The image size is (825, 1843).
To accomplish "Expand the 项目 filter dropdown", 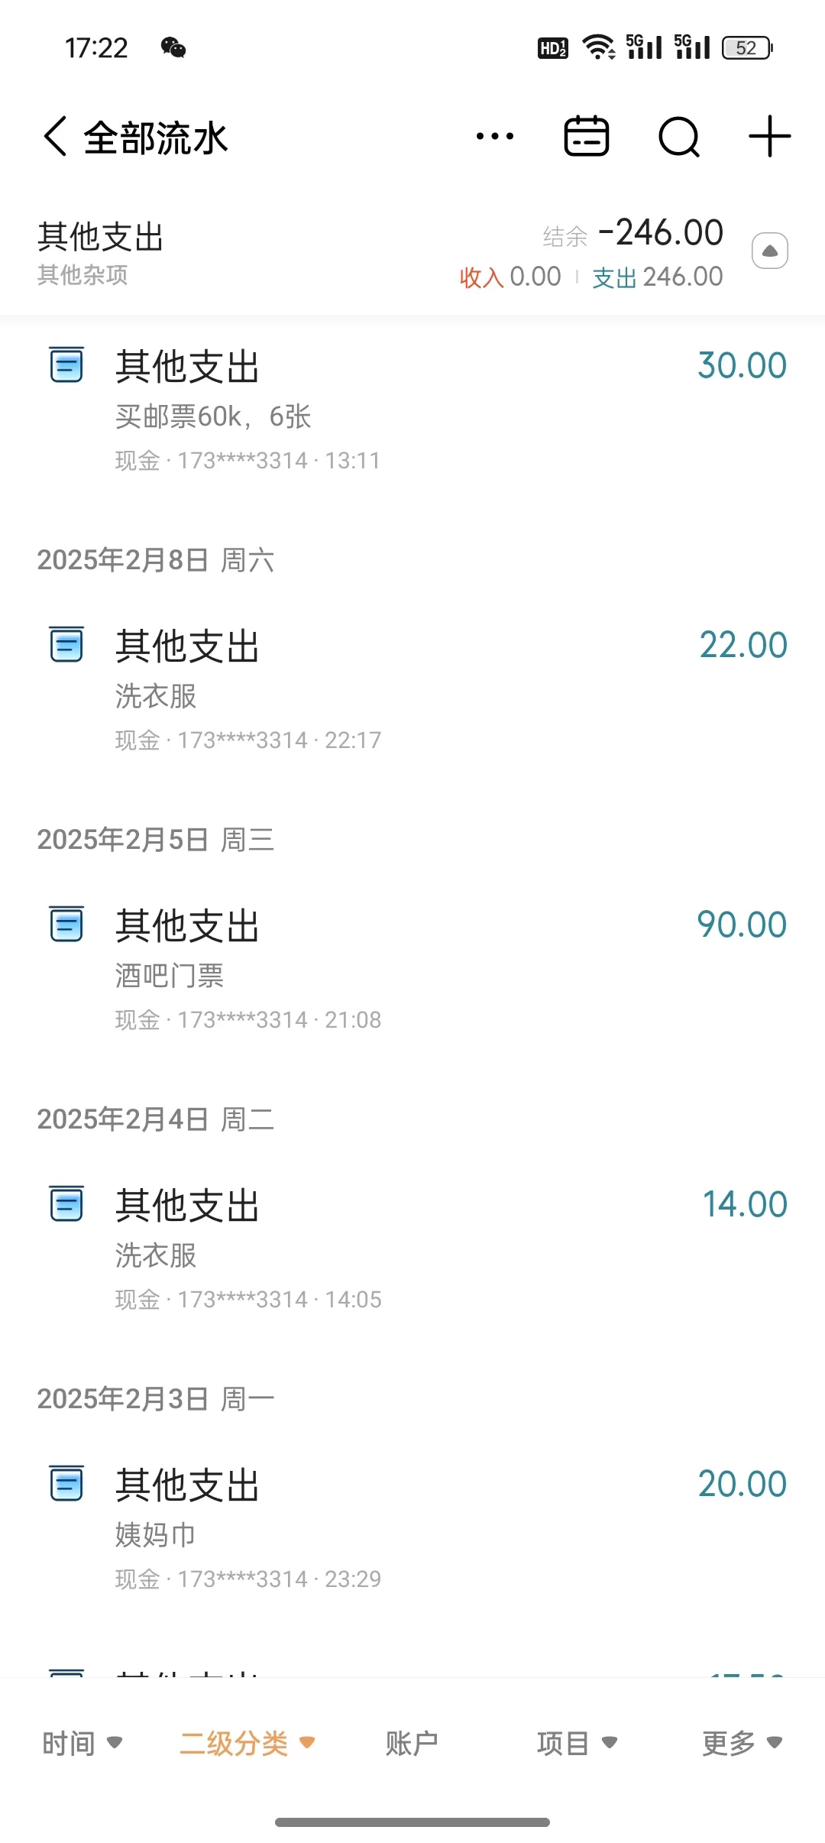I will point(577,1743).
